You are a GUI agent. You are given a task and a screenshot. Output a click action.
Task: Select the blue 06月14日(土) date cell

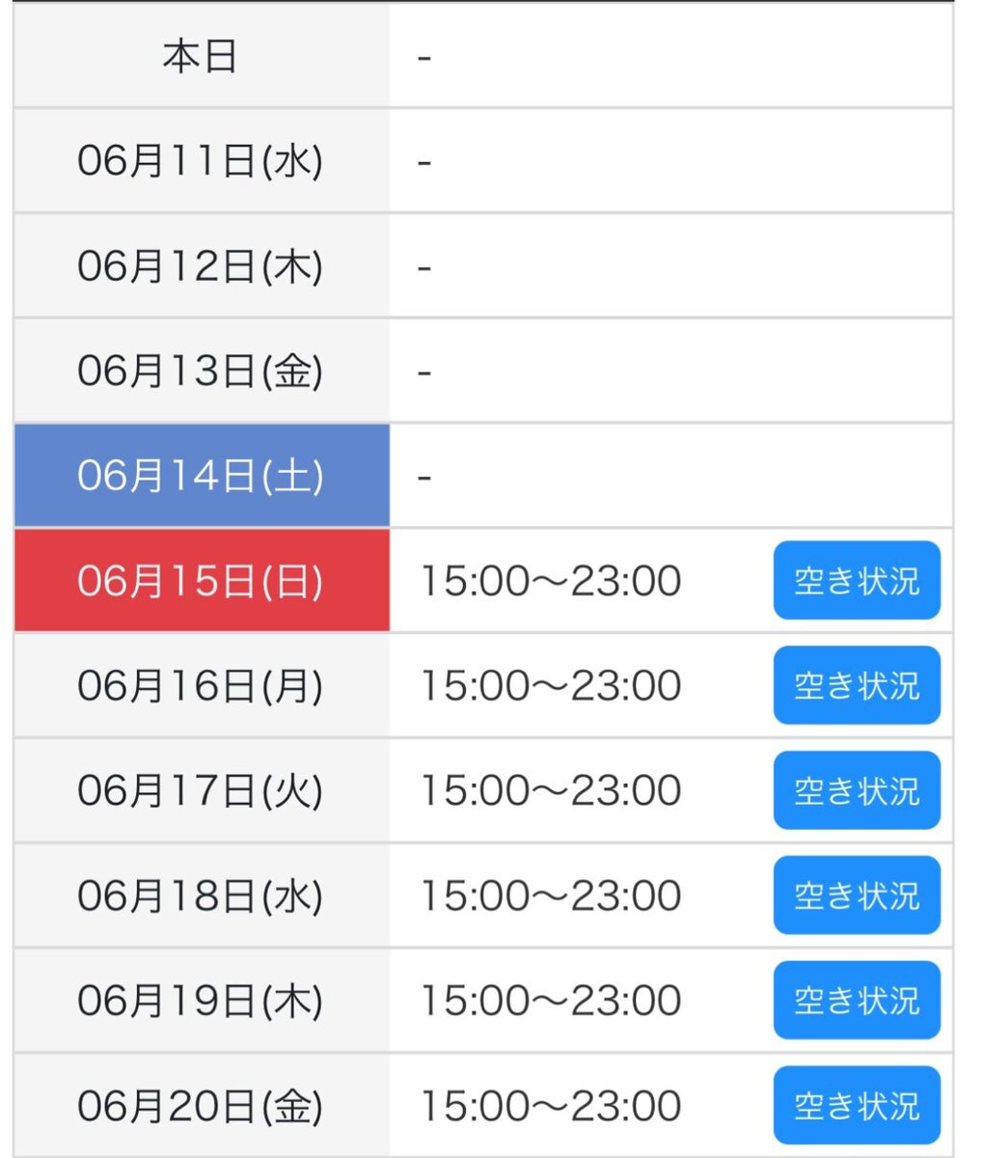[202, 475]
